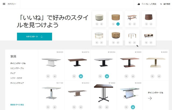Open the selection history icon in header
The height and width of the screenshot is (110, 172).
click(x=161, y=4)
